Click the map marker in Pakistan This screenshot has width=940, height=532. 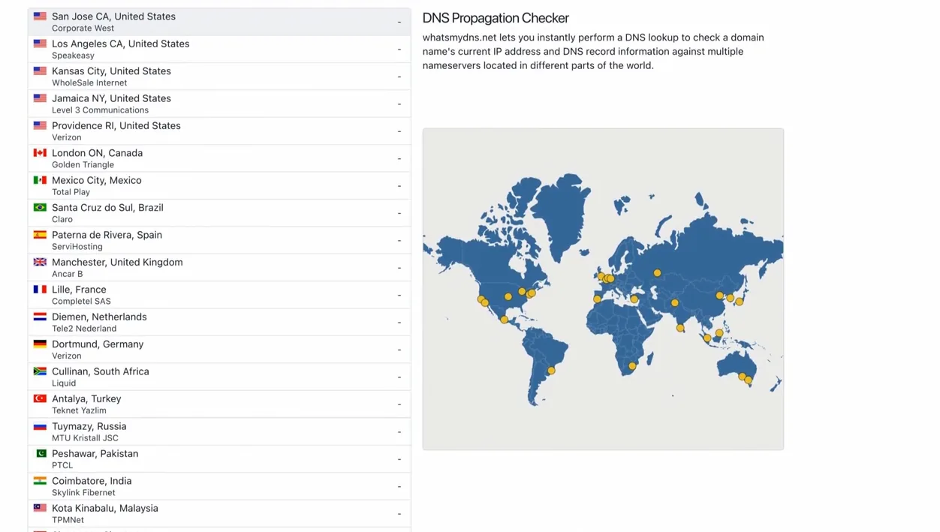coord(675,303)
